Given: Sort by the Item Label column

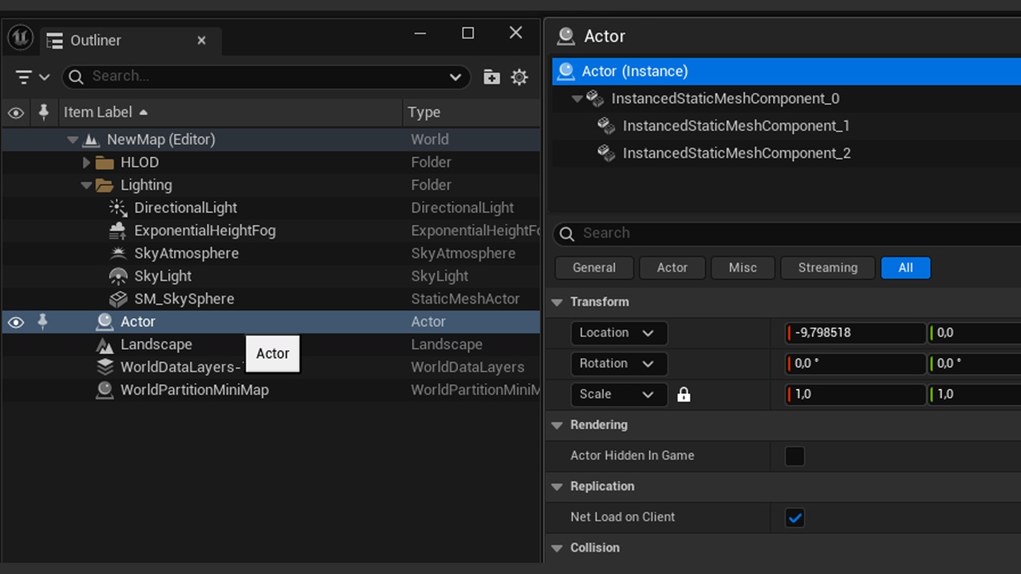Looking at the screenshot, I should click(229, 112).
